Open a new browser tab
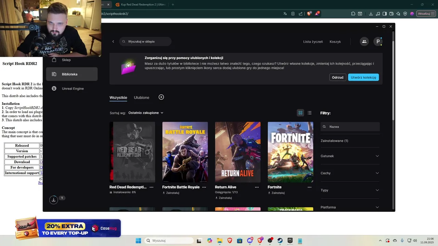Screen dimensions: 438x246 [173, 4]
